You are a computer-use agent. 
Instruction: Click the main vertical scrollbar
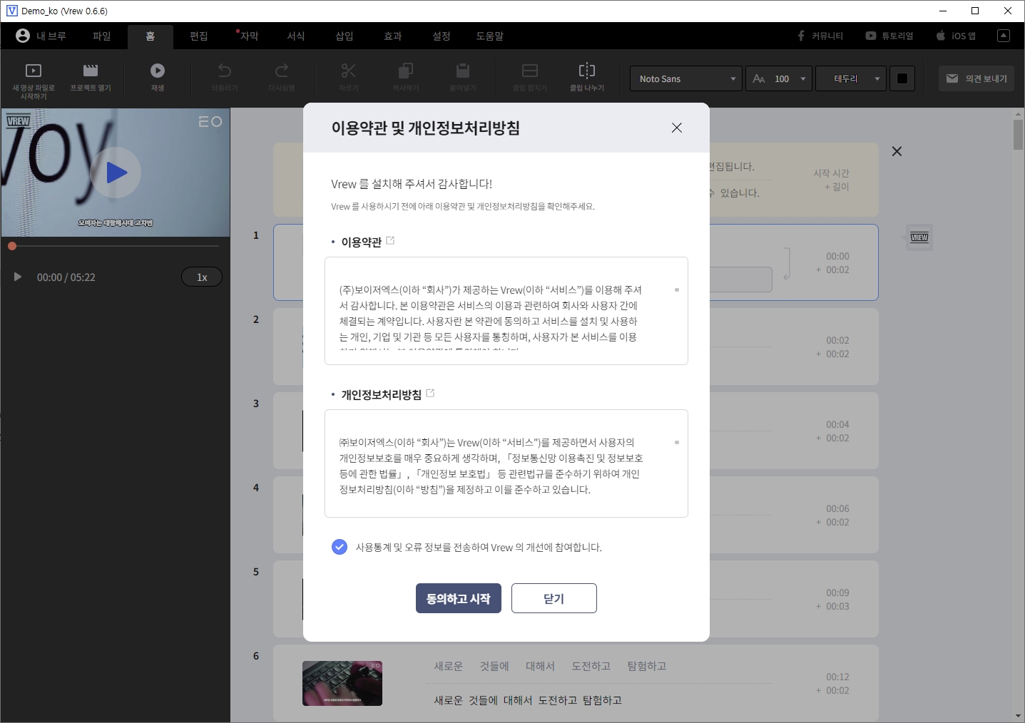(1018, 135)
